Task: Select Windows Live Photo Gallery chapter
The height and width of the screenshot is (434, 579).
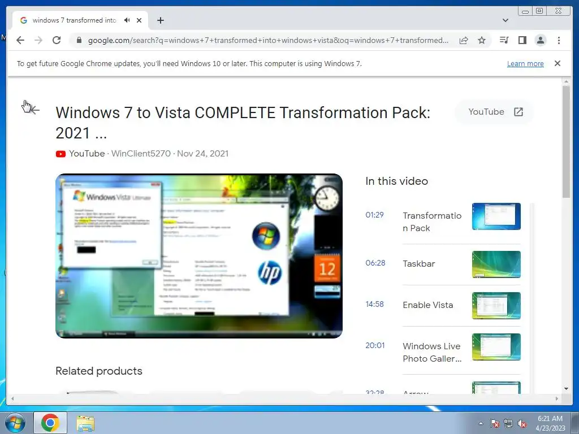Action: pos(432,353)
